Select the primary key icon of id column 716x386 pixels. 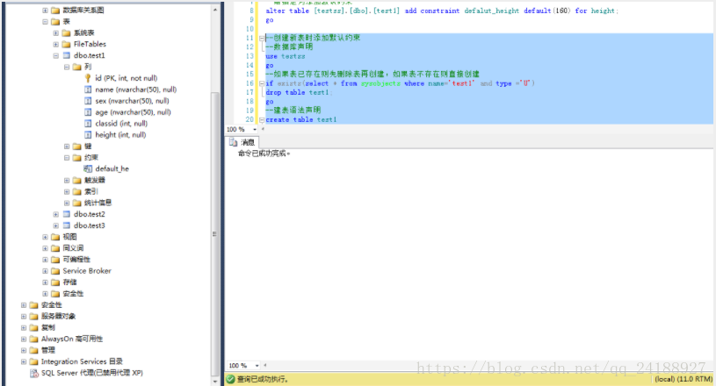point(88,78)
